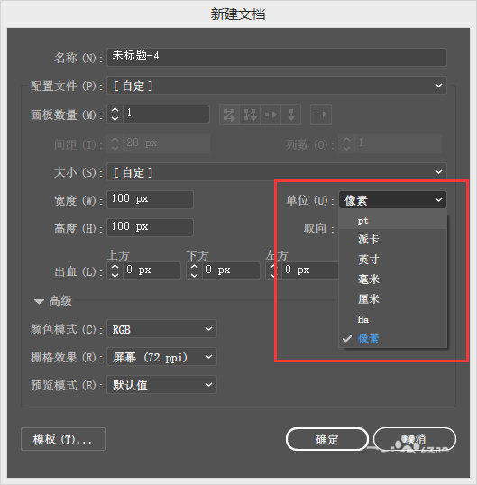
Task: Click the 确定 button
Action: coord(327,439)
